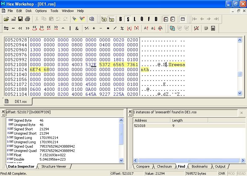Click results pane scroll right arrow
The image size is (247, 176).
243,160
